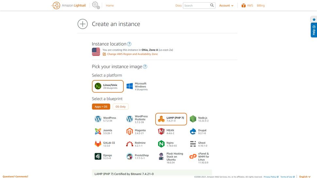The height and width of the screenshot is (178, 317).
Task: Open the Account dropdown menu
Action: tap(226, 6)
